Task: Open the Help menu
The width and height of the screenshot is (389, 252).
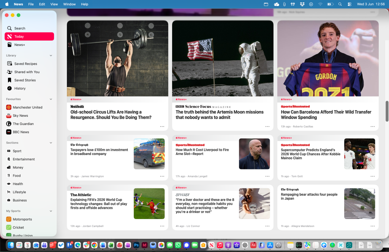Action: click(x=85, y=4)
